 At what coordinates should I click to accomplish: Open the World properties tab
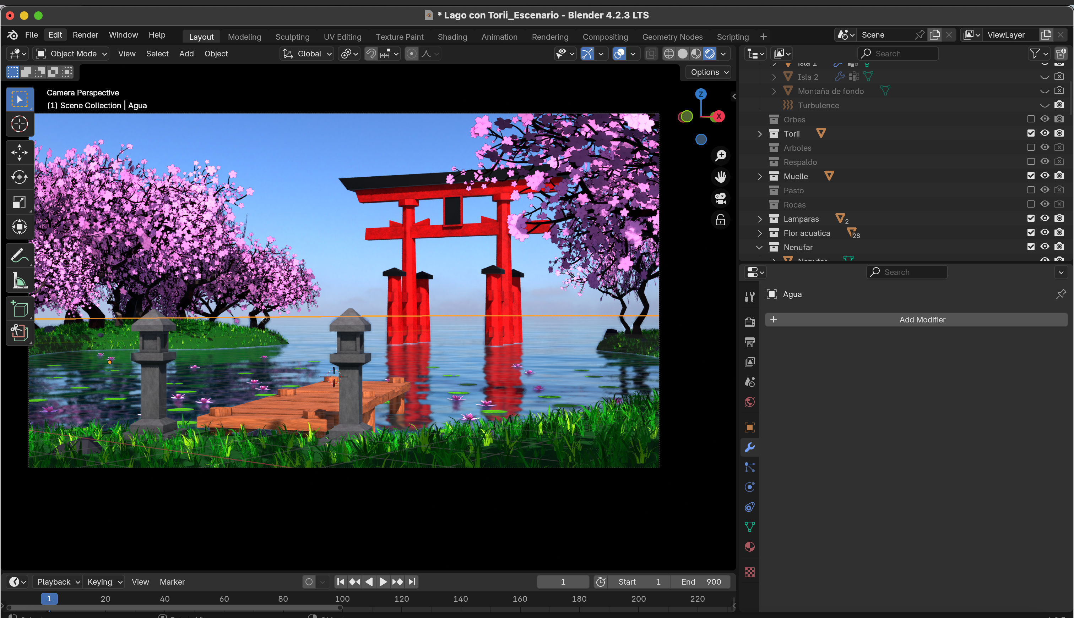pyautogui.click(x=750, y=402)
